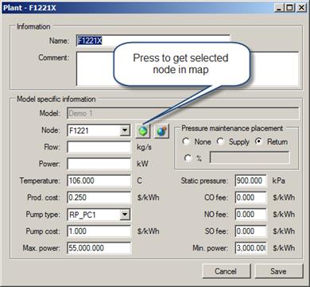Minimize the Plant - F1221X window
The height and width of the screenshot is (287, 310).
point(278,8)
